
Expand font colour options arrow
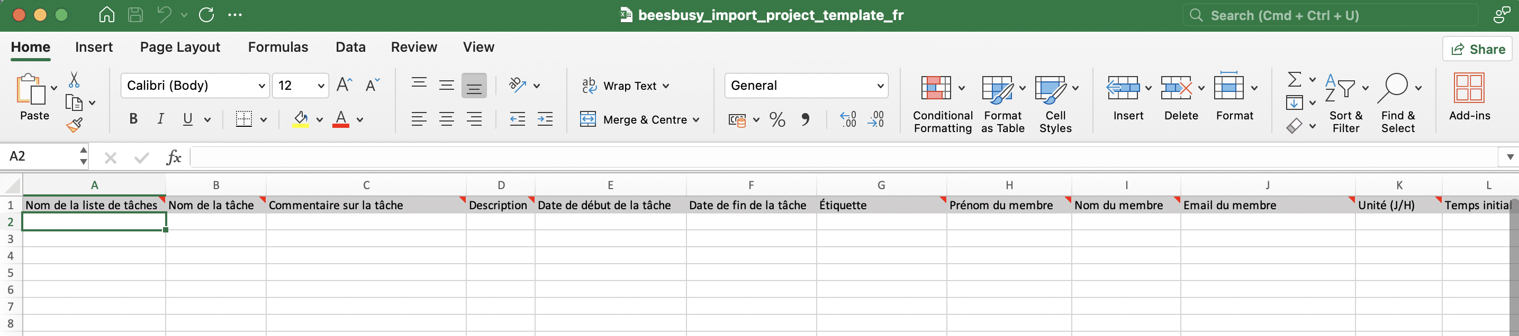point(360,119)
